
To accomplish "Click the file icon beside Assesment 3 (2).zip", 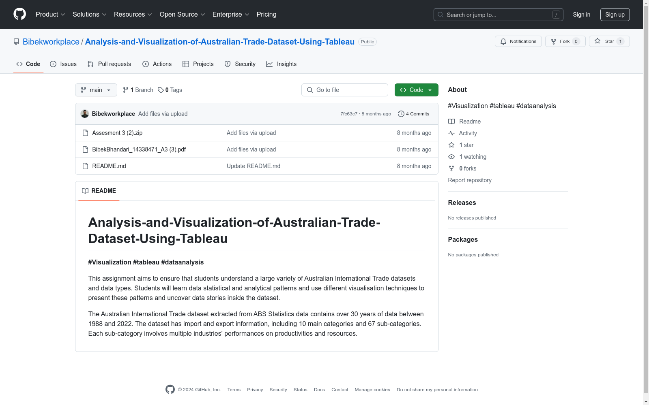I will coord(85,133).
